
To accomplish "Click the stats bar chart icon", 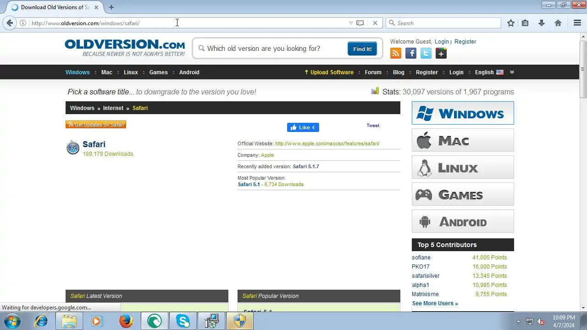I will [375, 91].
